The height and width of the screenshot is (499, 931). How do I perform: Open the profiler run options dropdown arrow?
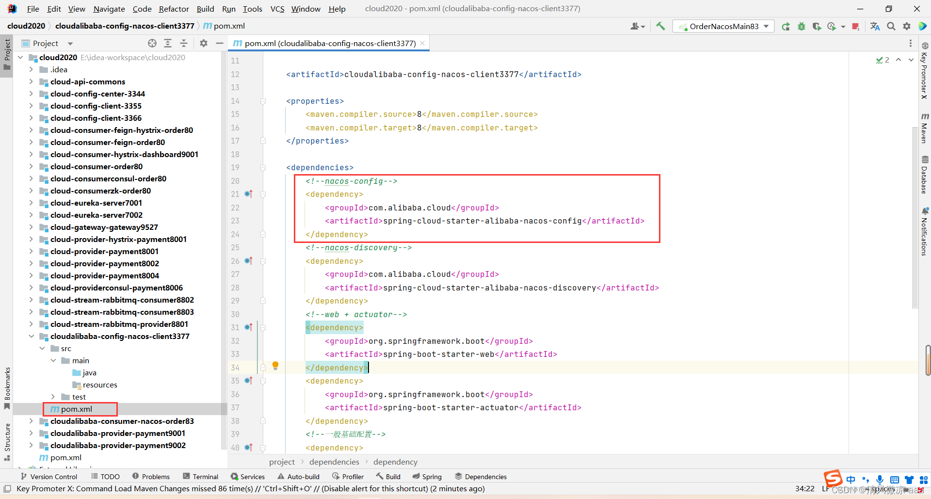(x=843, y=27)
